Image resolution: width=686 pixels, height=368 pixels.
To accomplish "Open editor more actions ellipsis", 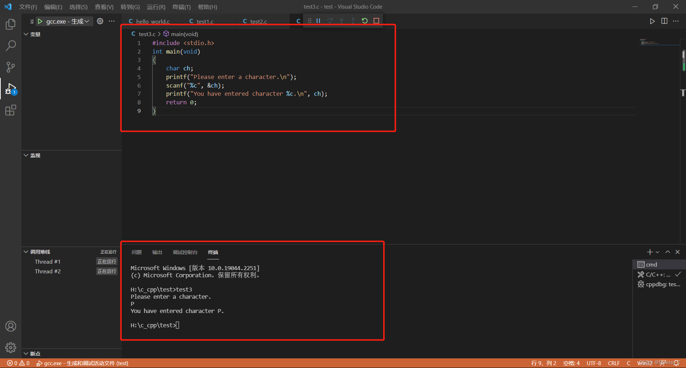I will pyautogui.click(x=676, y=21).
